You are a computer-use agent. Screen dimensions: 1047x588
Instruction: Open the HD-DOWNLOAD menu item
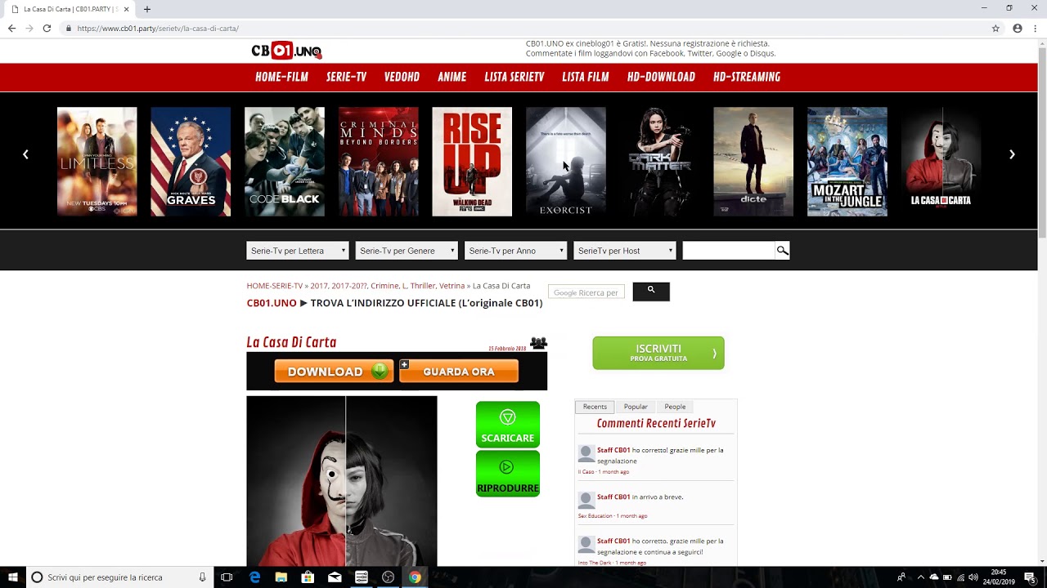coord(661,77)
